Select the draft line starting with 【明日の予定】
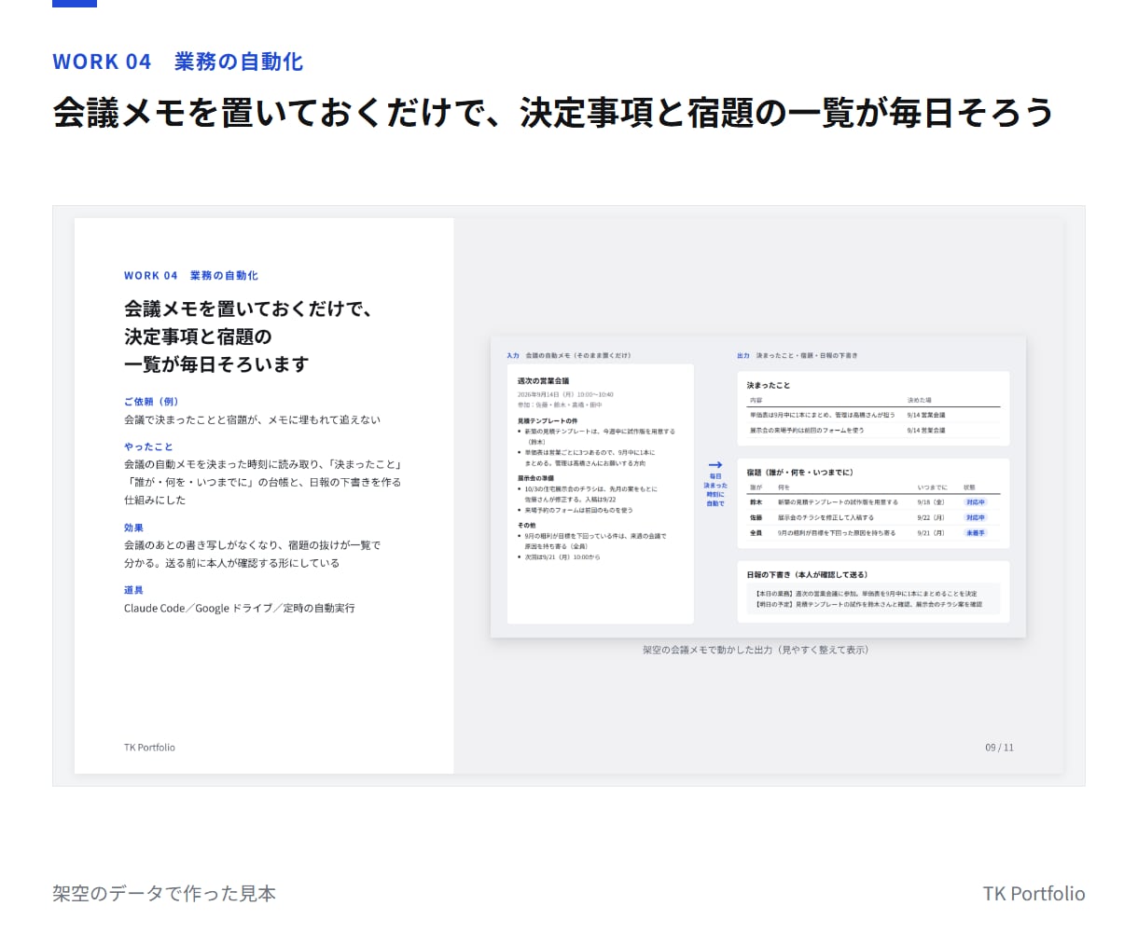The height and width of the screenshot is (947, 1138). tap(868, 605)
